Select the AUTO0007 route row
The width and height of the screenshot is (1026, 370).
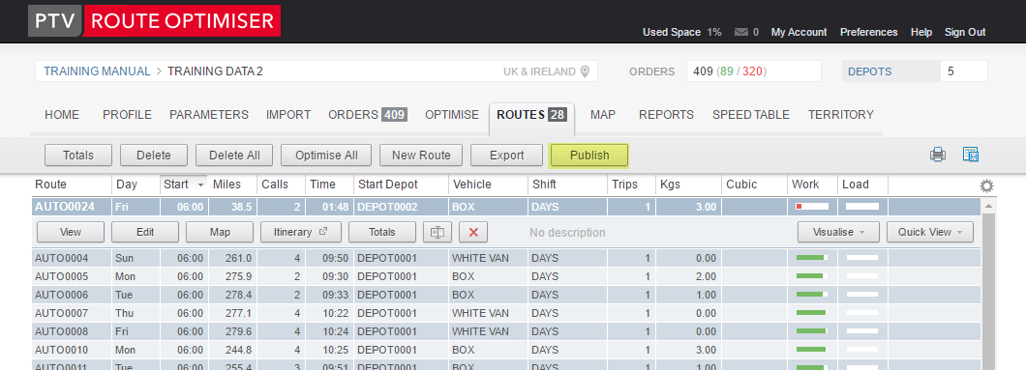tap(506, 313)
